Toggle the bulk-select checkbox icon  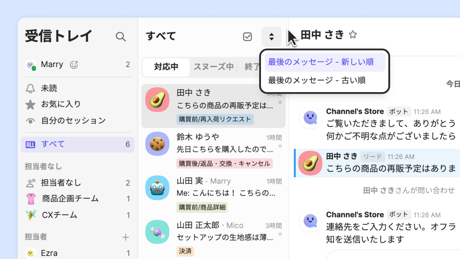tap(247, 37)
